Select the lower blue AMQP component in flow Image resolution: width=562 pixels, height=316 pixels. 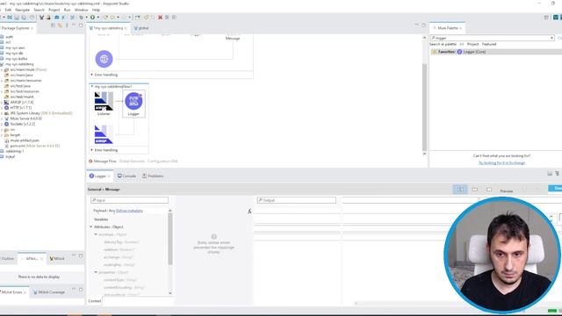tap(104, 134)
